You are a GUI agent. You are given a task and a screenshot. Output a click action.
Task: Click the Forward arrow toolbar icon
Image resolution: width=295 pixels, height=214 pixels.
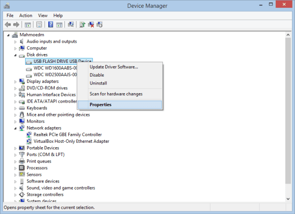pyautogui.click(x=16, y=25)
